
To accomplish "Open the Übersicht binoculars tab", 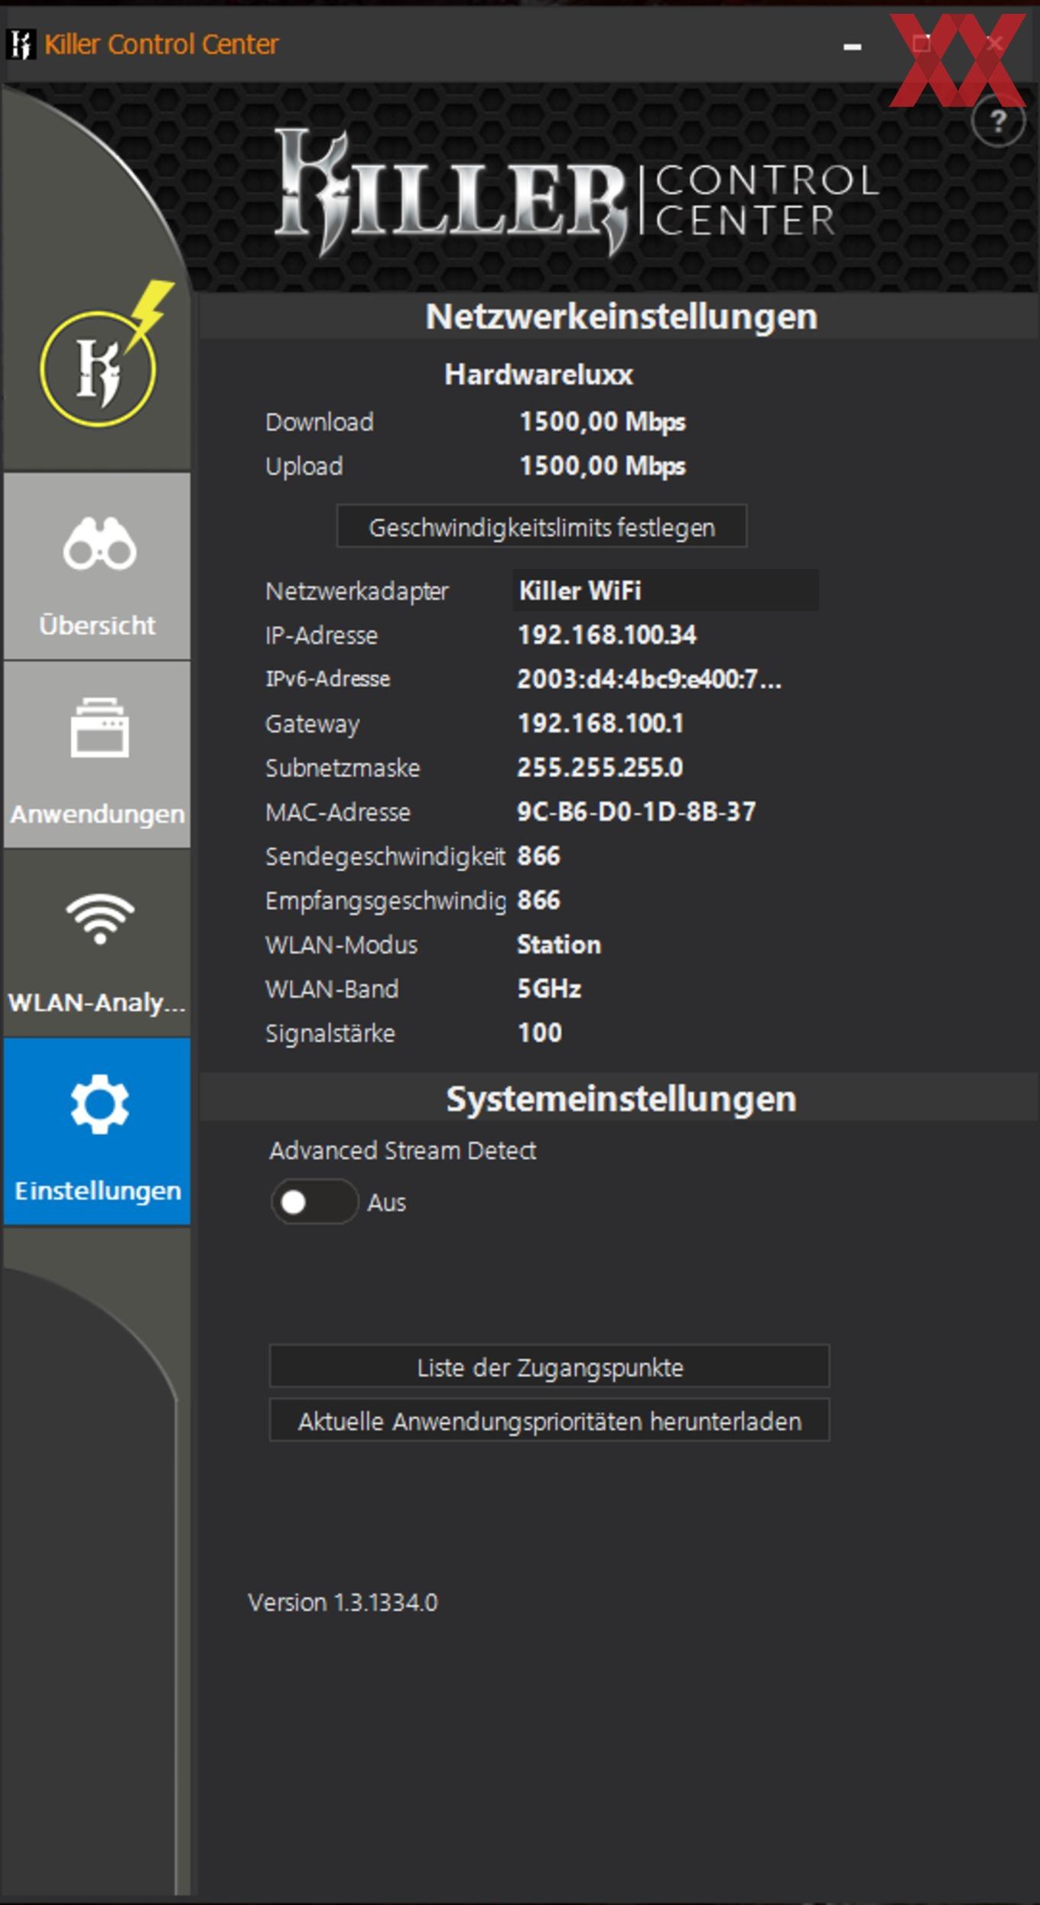I will pos(97,566).
